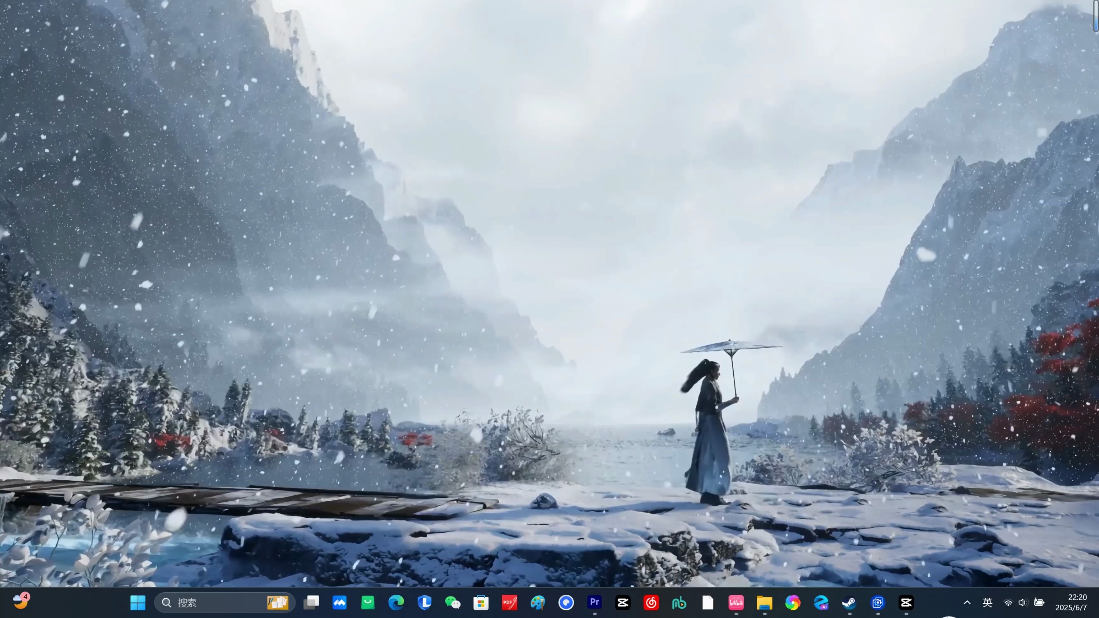Viewport: 1099px width, 618px height.
Task: Open the blue shield L app
Action: tap(425, 603)
